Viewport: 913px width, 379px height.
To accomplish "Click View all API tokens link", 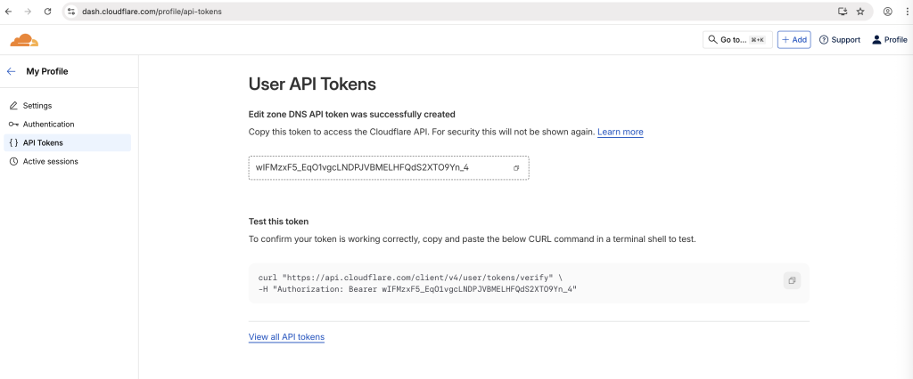I will (x=286, y=337).
